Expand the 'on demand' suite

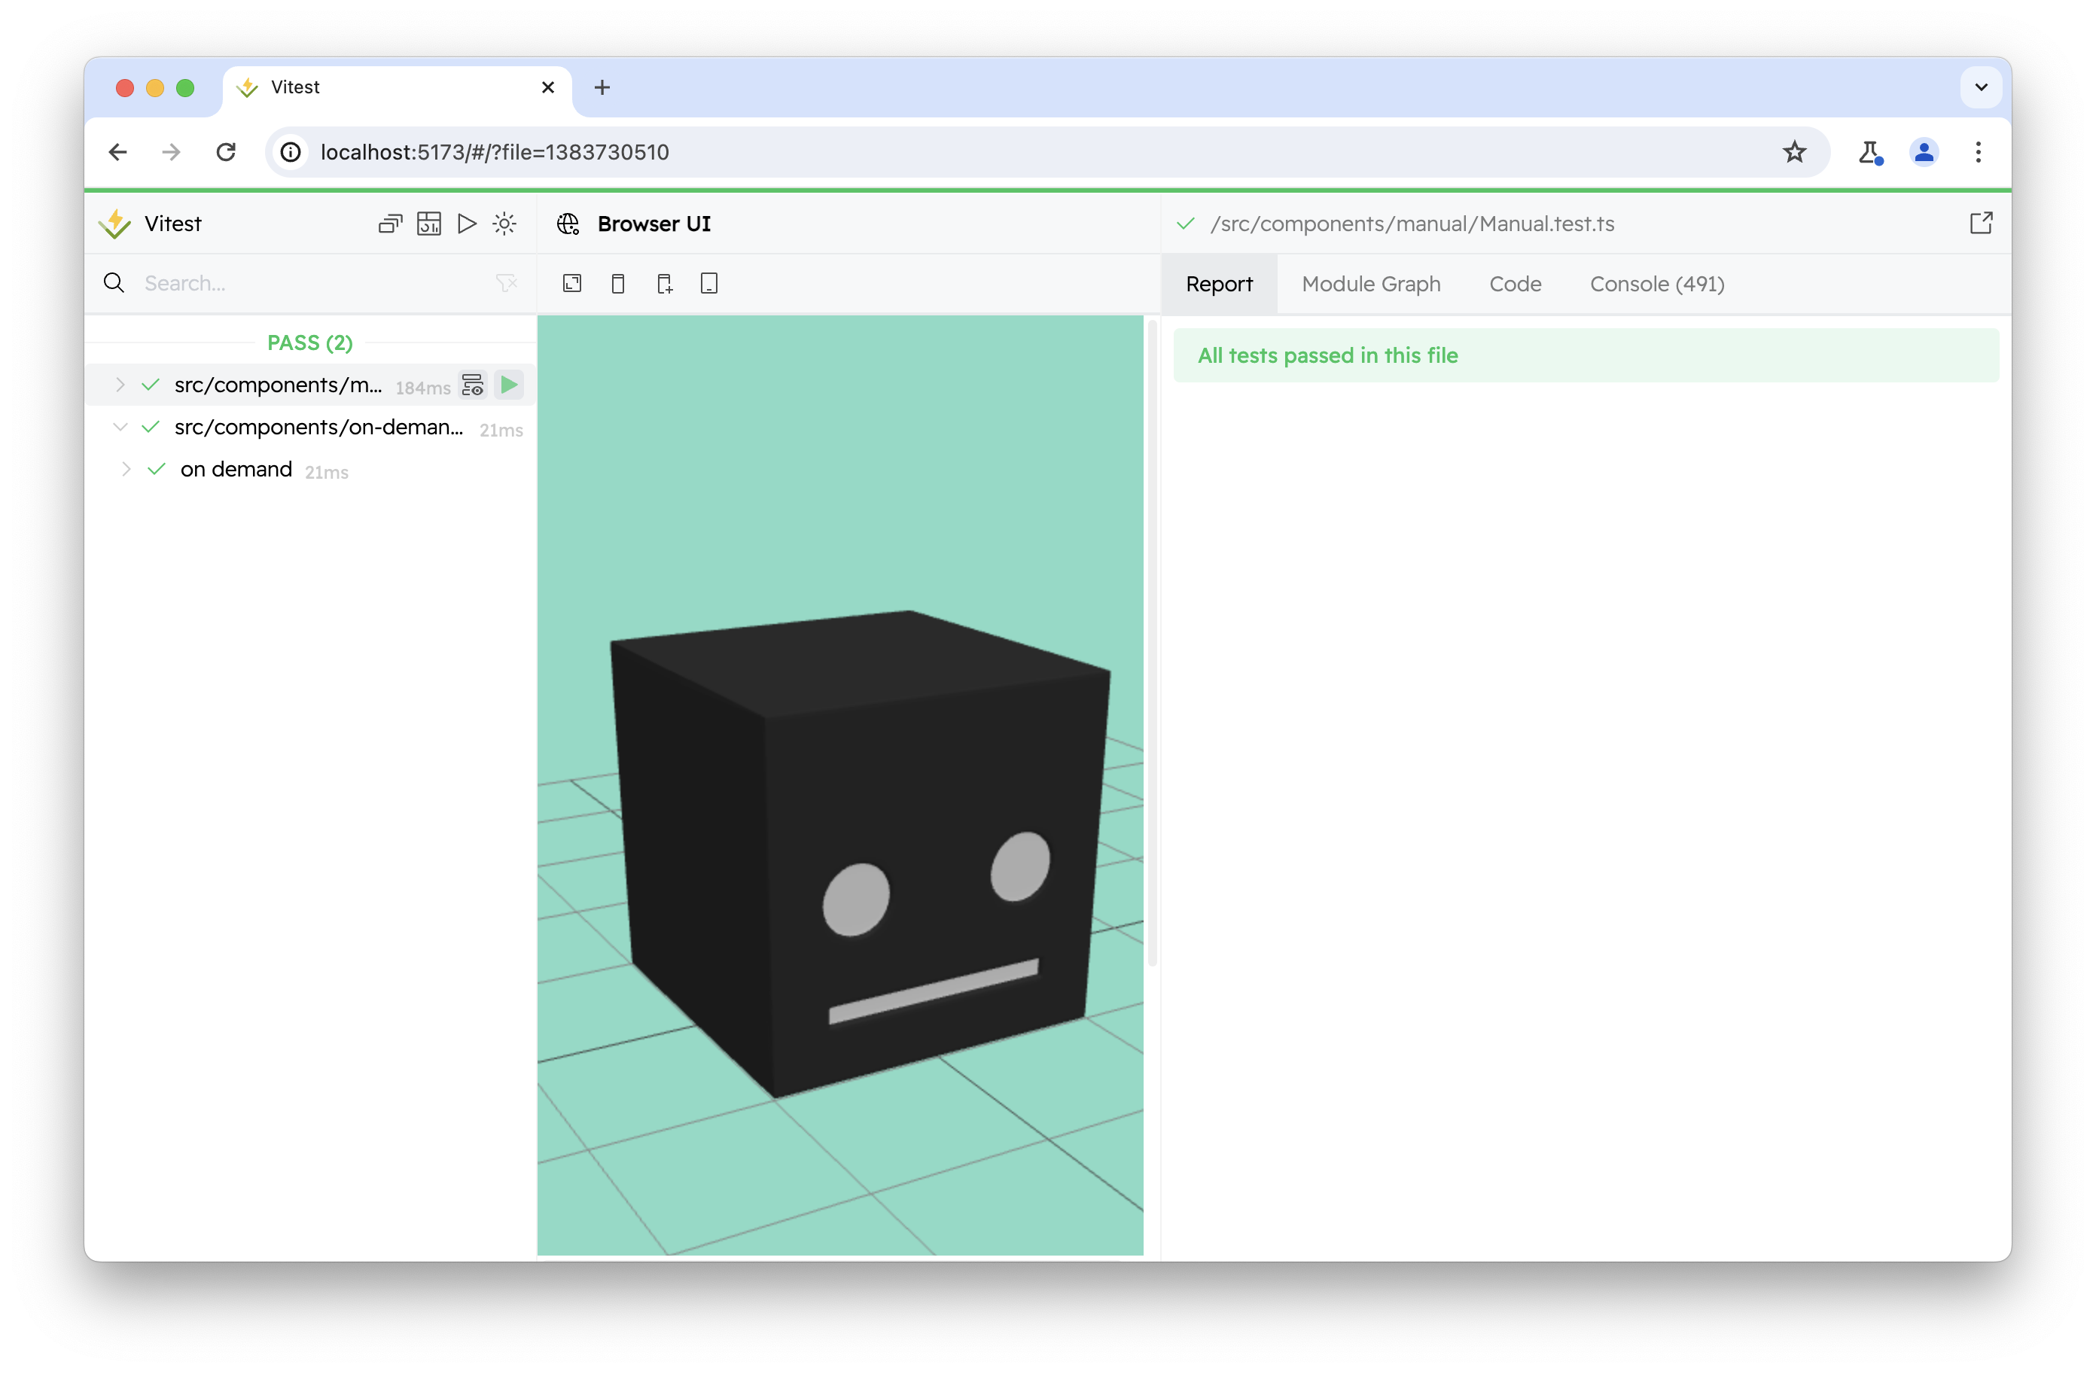click(x=126, y=470)
